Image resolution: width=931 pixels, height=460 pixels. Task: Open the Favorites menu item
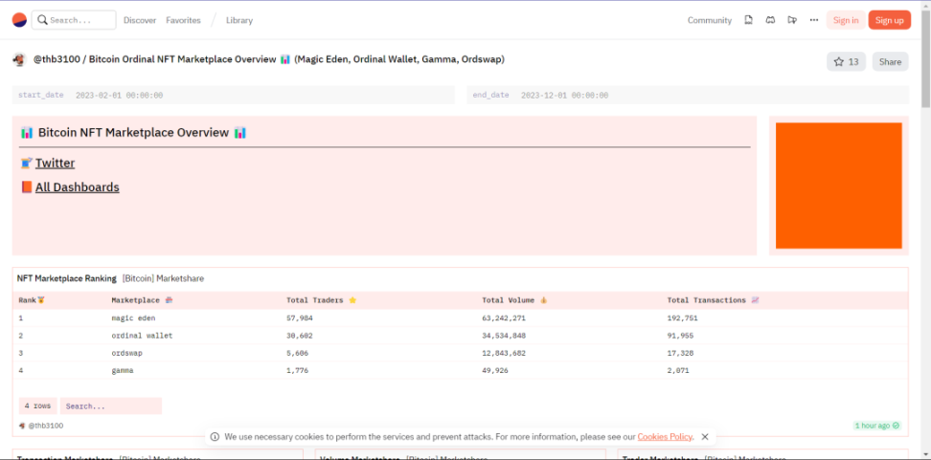[183, 20]
